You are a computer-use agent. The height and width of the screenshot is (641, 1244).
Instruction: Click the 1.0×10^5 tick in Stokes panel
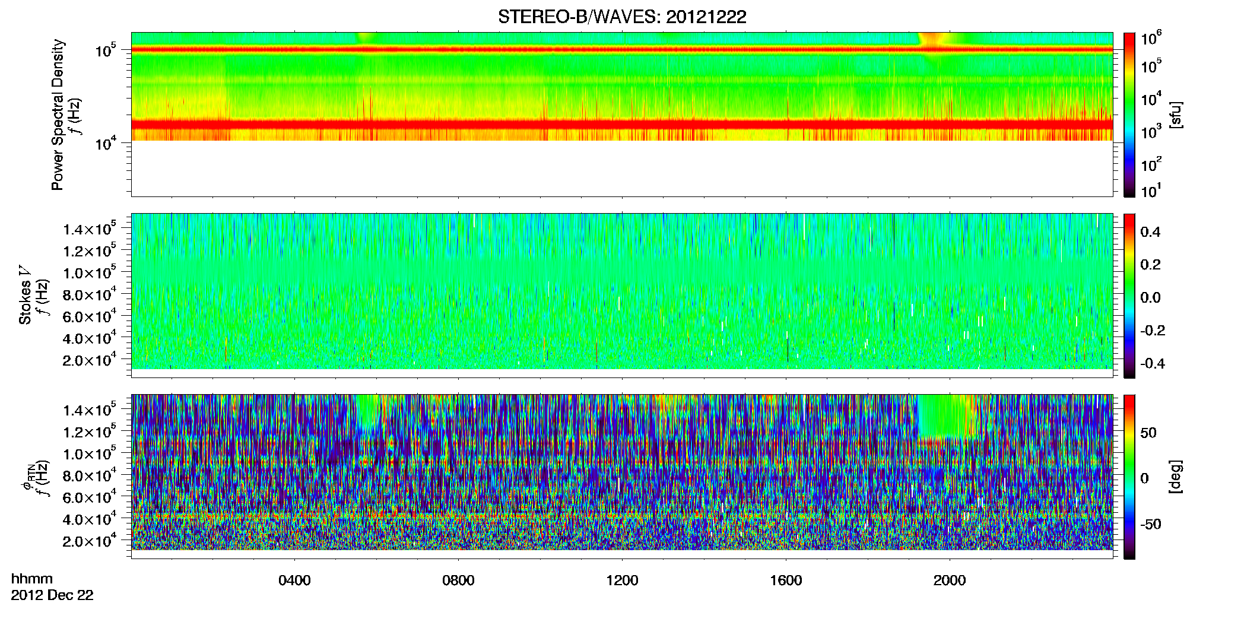[x=90, y=272]
